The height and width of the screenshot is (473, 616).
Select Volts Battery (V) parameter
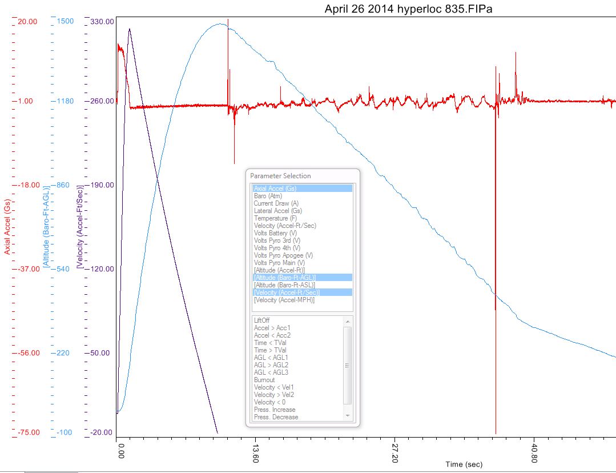coord(275,233)
